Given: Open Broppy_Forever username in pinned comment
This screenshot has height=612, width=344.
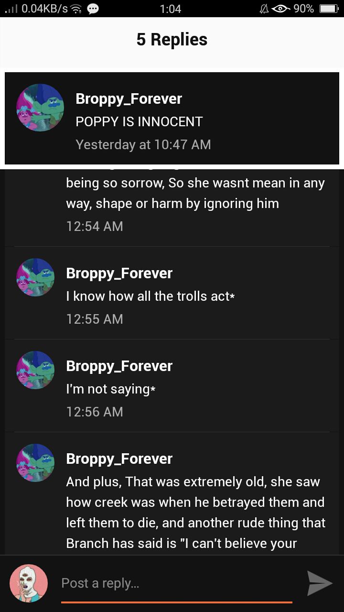Looking at the screenshot, I should tap(129, 99).
